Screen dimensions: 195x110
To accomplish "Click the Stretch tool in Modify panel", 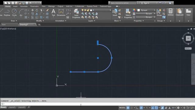I will coord(33,17).
